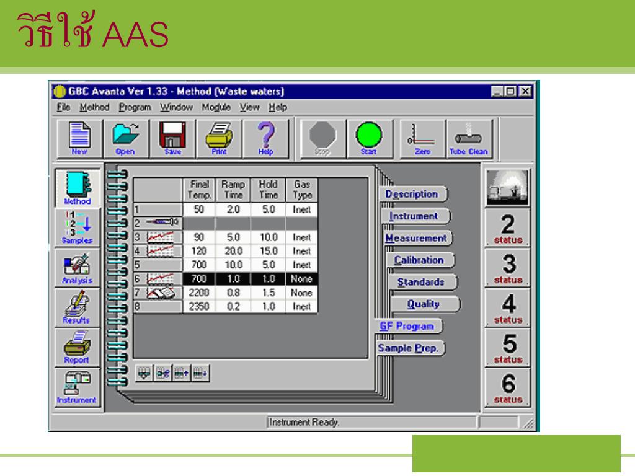Select lamp 4 status button
This screenshot has height=476, width=635.
[507, 308]
